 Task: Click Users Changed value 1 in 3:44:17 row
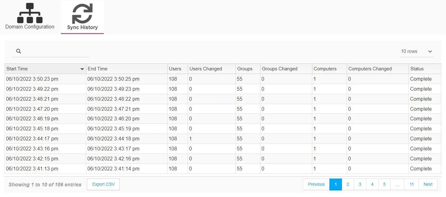pos(190,139)
